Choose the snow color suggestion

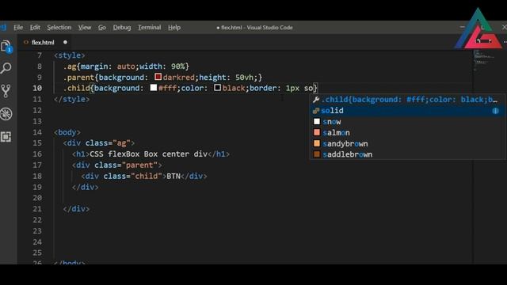point(407,122)
